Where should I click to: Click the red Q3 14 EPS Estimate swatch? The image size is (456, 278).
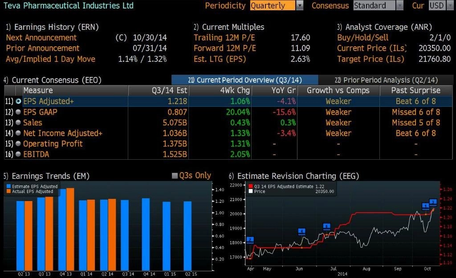pos(251,186)
